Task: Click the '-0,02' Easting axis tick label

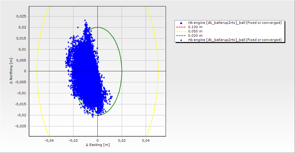Action: pyautogui.click(x=73, y=140)
